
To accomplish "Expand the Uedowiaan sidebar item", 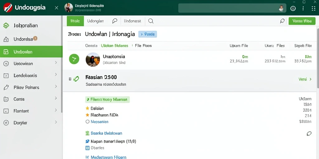I will tap(31, 63).
